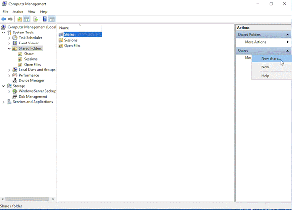
Task: Sort by the Name column header
Action: click(x=80, y=28)
